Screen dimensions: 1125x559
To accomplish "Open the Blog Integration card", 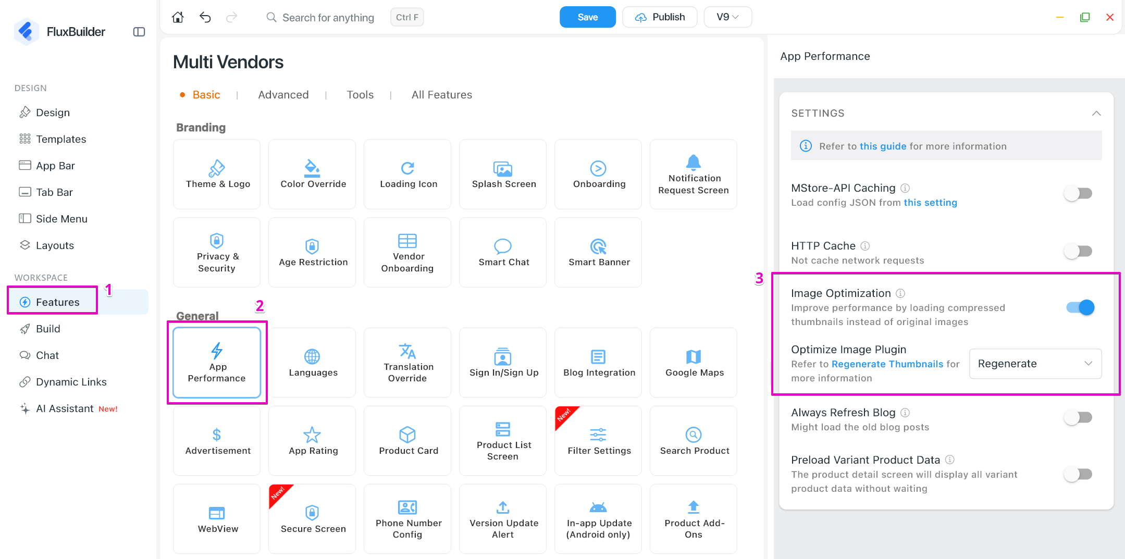I will point(598,363).
